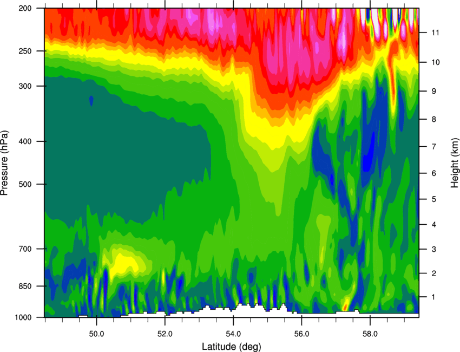
Task: Click the 2 km height label
Action: click(434, 273)
